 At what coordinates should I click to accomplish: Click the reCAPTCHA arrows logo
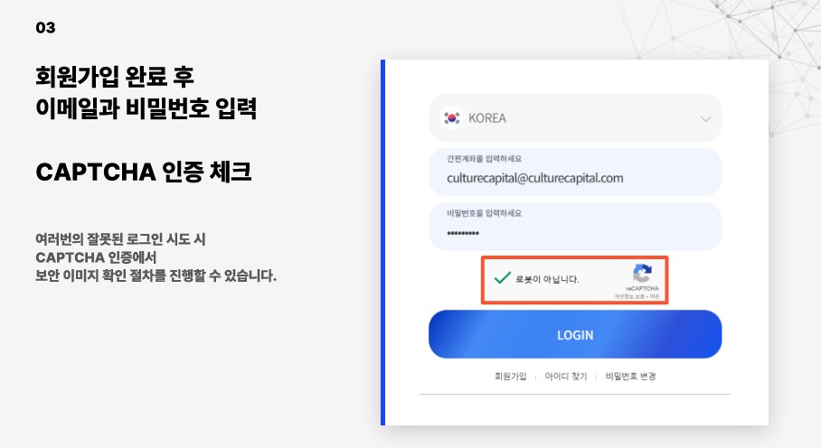pyautogui.click(x=643, y=273)
